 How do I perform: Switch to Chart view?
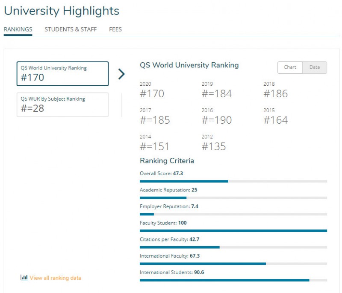290,67
